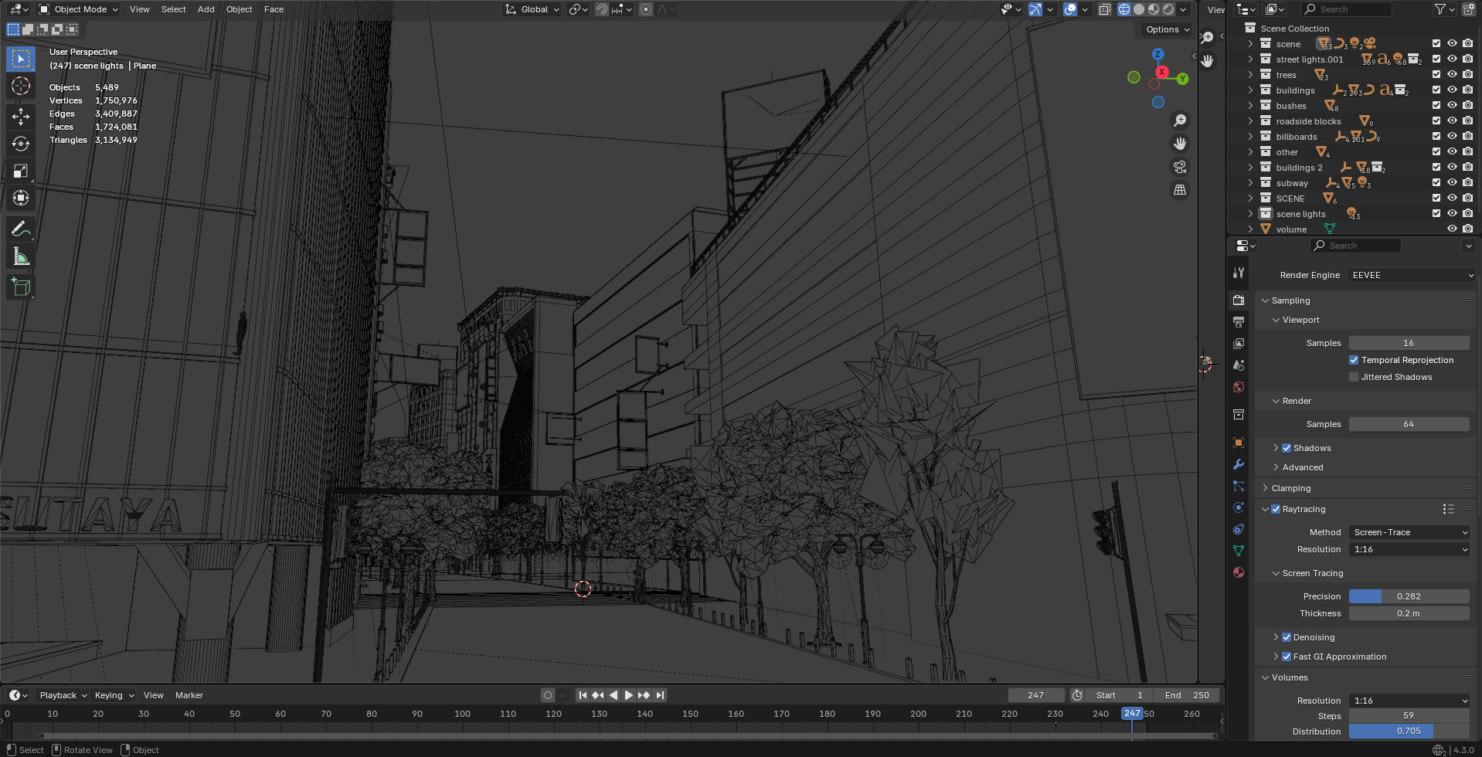Disable Temporal Reprojection checkbox

click(x=1354, y=360)
